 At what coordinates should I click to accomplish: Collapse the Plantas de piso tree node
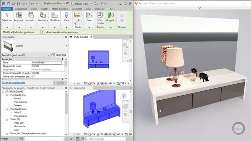coord(7,95)
